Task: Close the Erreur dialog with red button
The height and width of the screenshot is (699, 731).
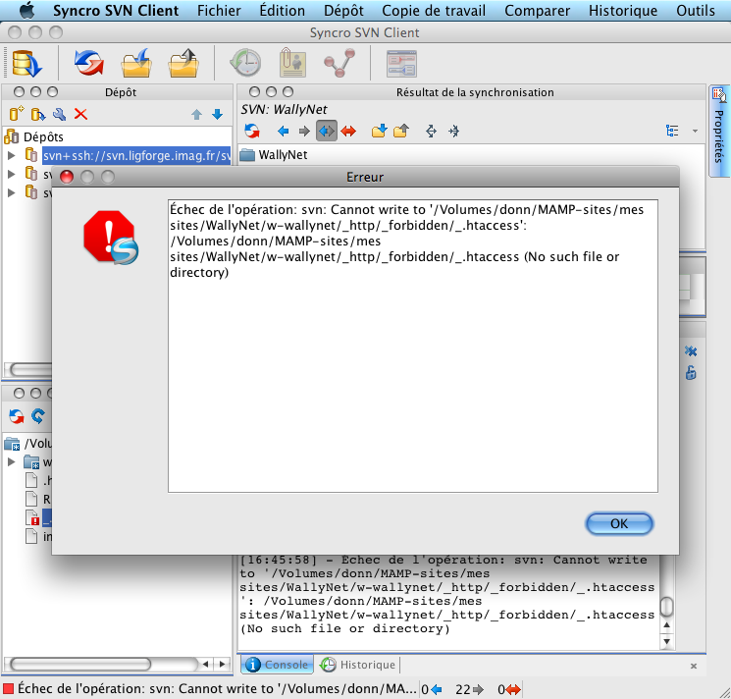Action: point(67,177)
